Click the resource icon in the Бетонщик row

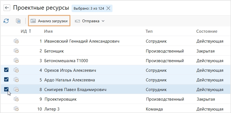[16, 51]
